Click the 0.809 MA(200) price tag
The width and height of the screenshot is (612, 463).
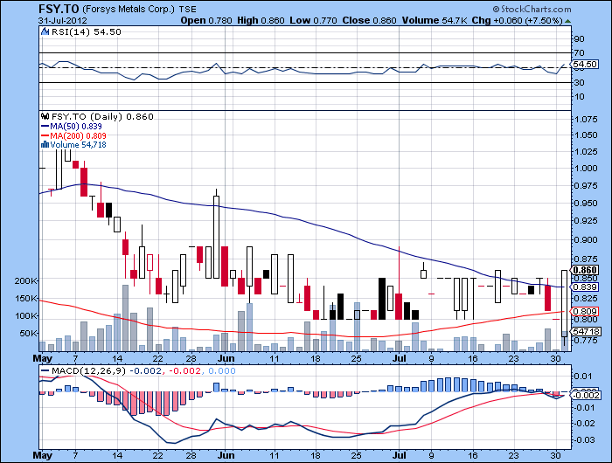[x=585, y=312]
